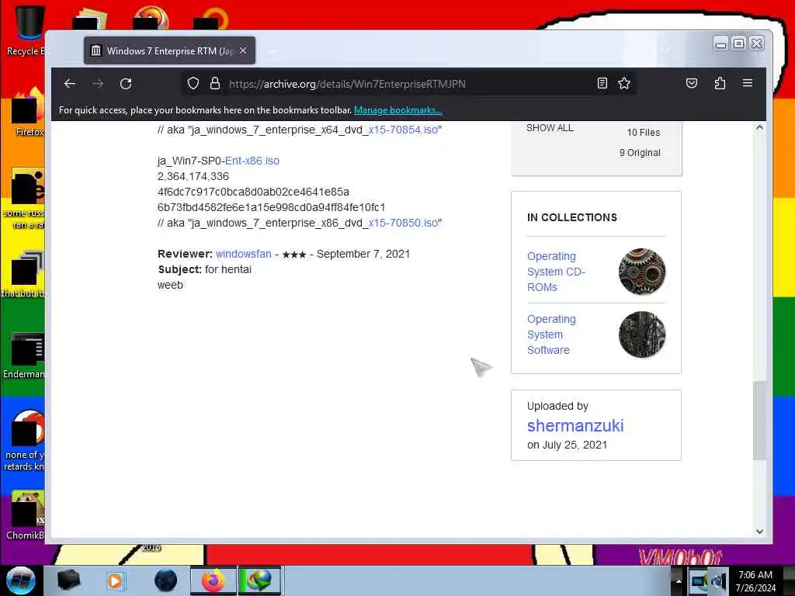Open Operating System CD-ROMs collection link
795x596 pixels.
(556, 272)
